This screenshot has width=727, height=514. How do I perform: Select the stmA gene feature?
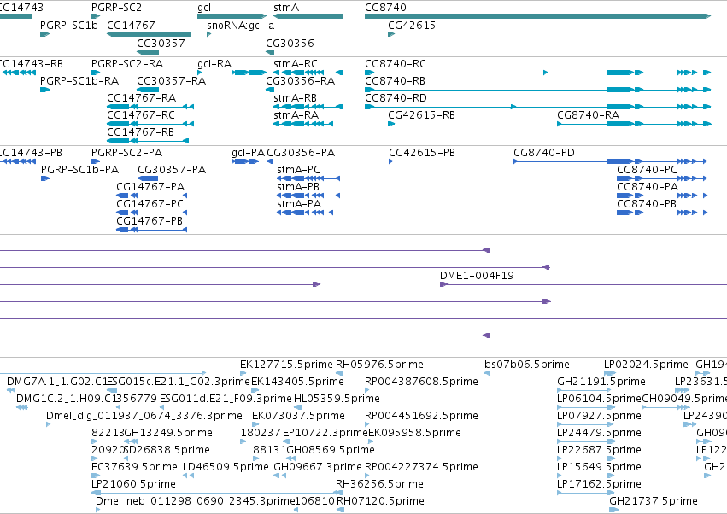(x=308, y=16)
